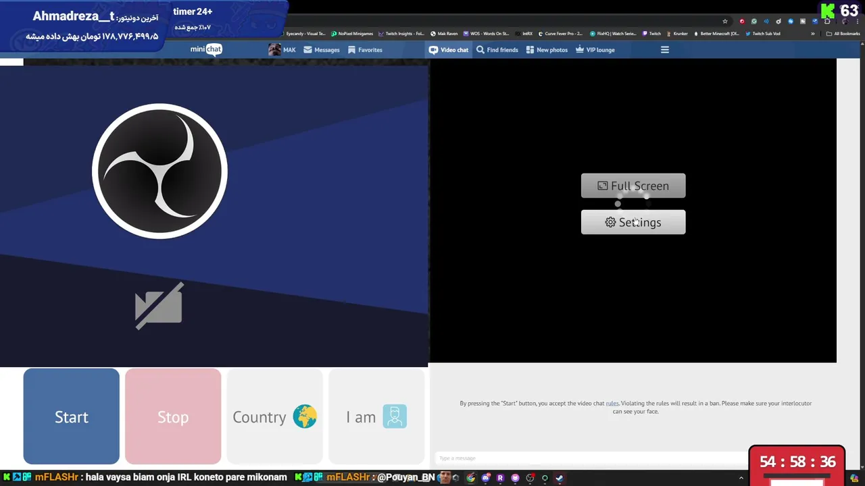Viewport: 865px width, 486px height.
Task: Click the red extension icon in Chrome toolbar
Action: [742, 22]
